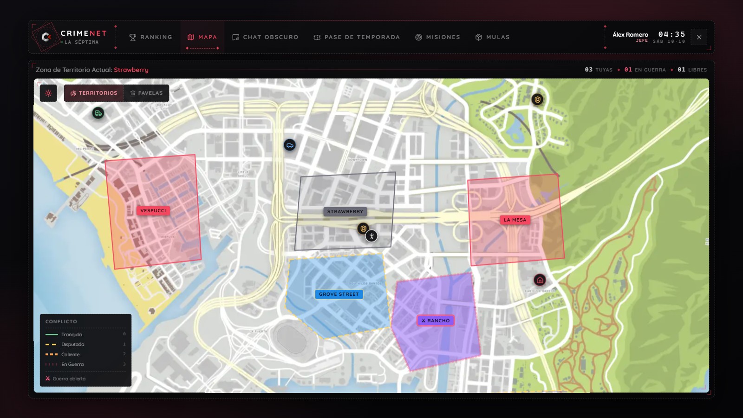Image resolution: width=743 pixels, height=418 pixels.
Task: Click Tranquila legend entry
Action: coord(85,334)
